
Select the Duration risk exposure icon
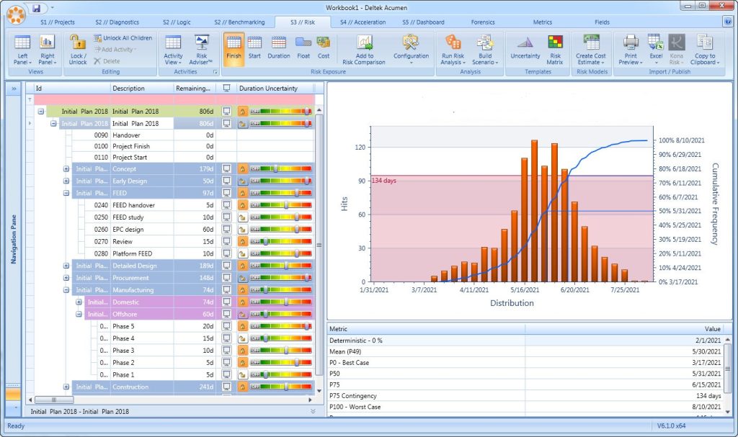pyautogui.click(x=279, y=47)
